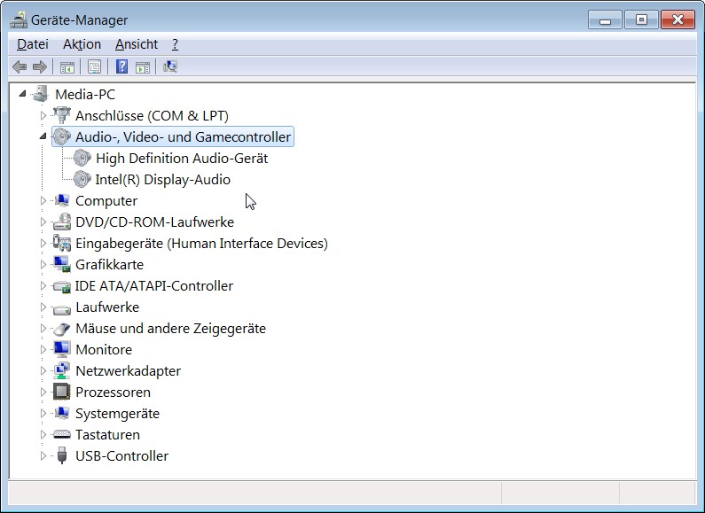705x513 pixels.
Task: Expand the Tastaturen node
Action: coord(43,434)
